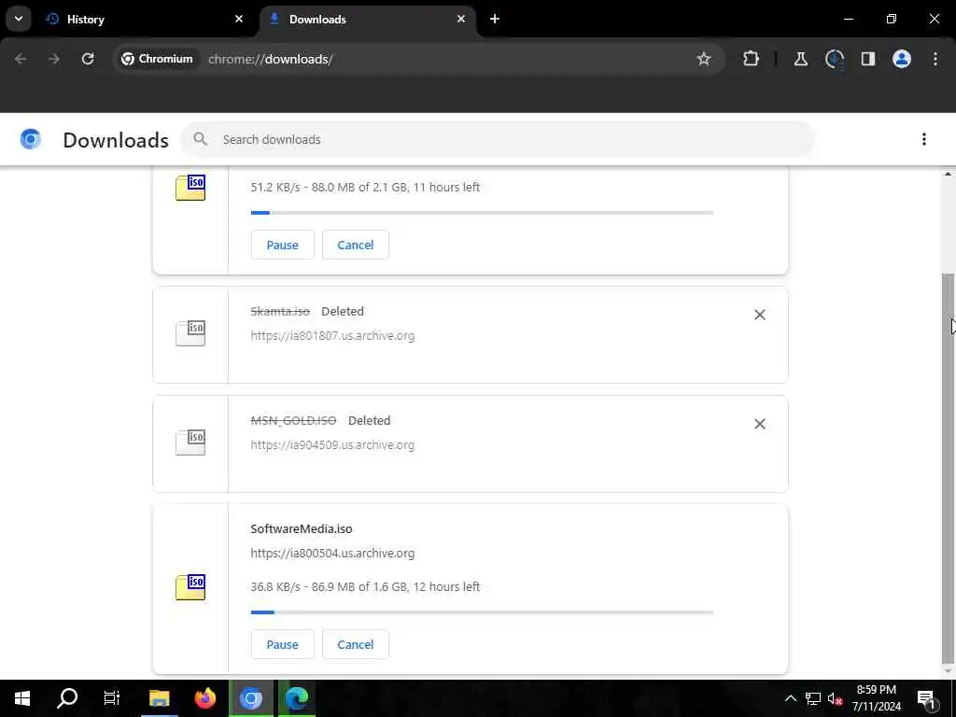This screenshot has width=956, height=717.
Task: Open the ia801807.us.archive.org link
Action: coord(332,336)
